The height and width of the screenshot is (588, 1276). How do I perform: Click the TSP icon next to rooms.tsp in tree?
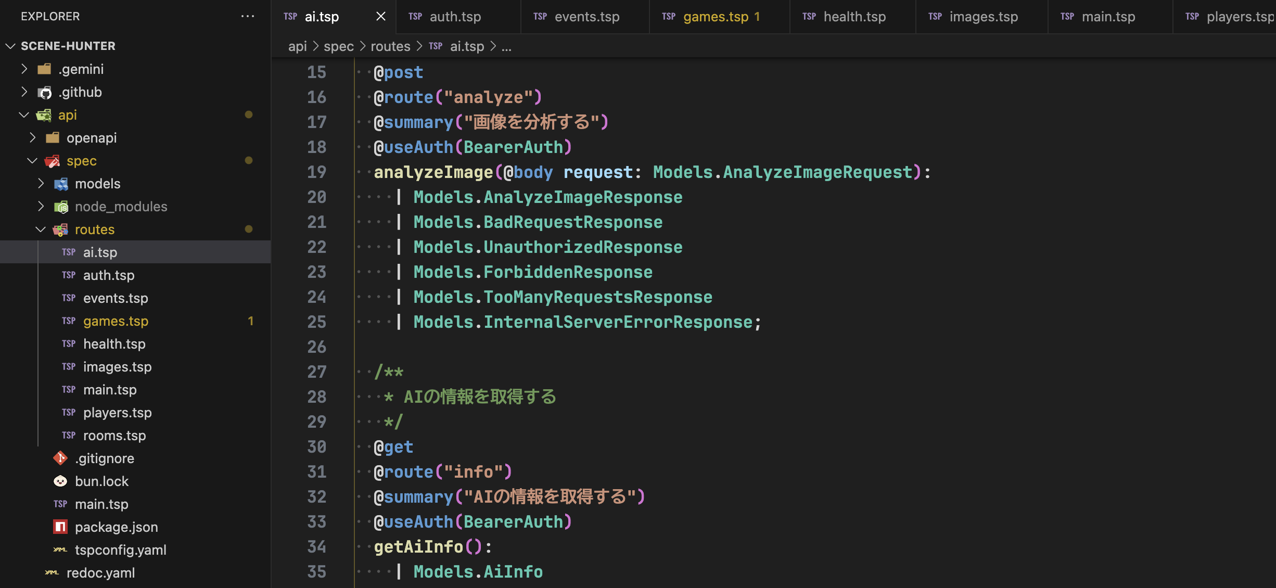coord(69,435)
